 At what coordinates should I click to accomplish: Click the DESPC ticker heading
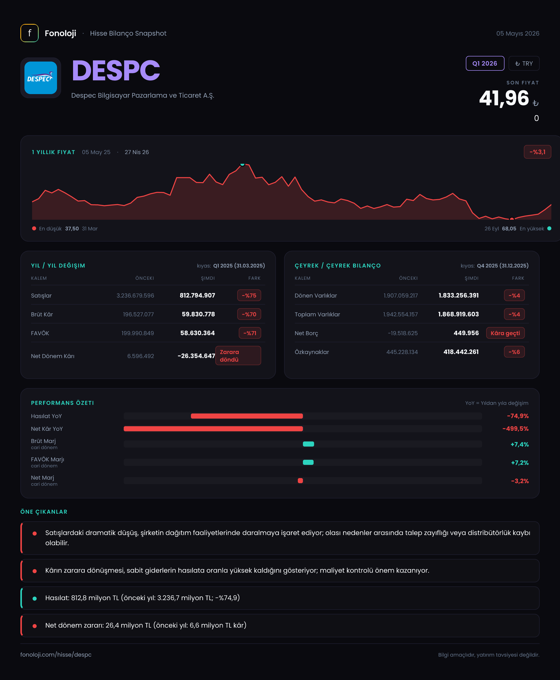[116, 71]
